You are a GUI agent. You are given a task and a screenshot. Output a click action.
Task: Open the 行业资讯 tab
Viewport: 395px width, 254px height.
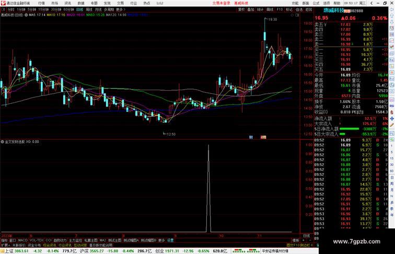pyautogui.click(x=65, y=245)
